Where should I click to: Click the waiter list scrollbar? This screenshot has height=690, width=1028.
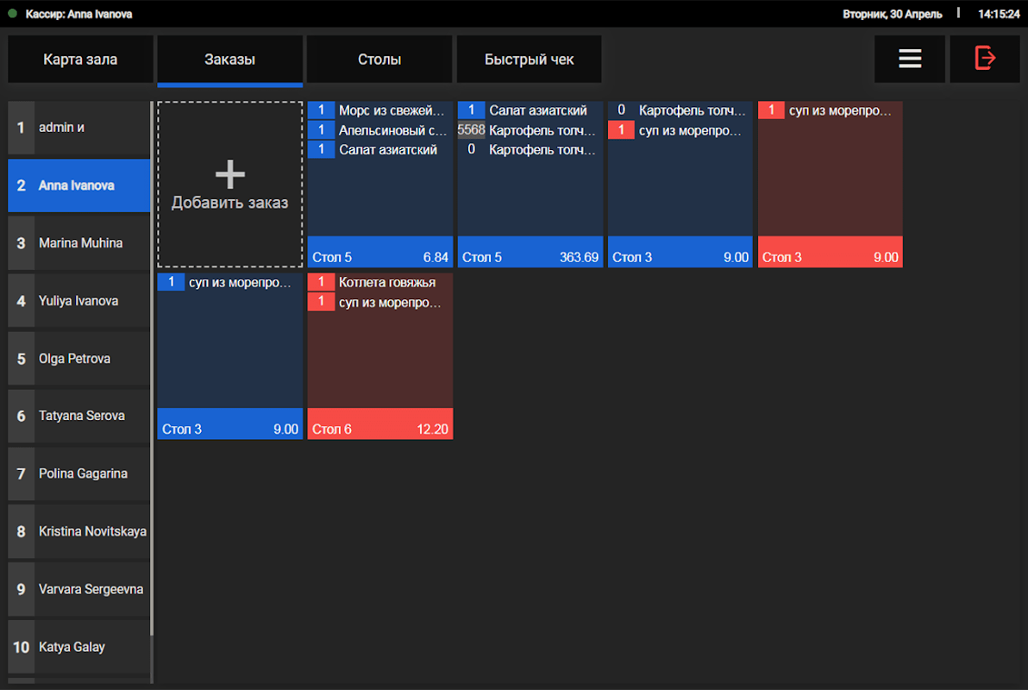[152, 367]
